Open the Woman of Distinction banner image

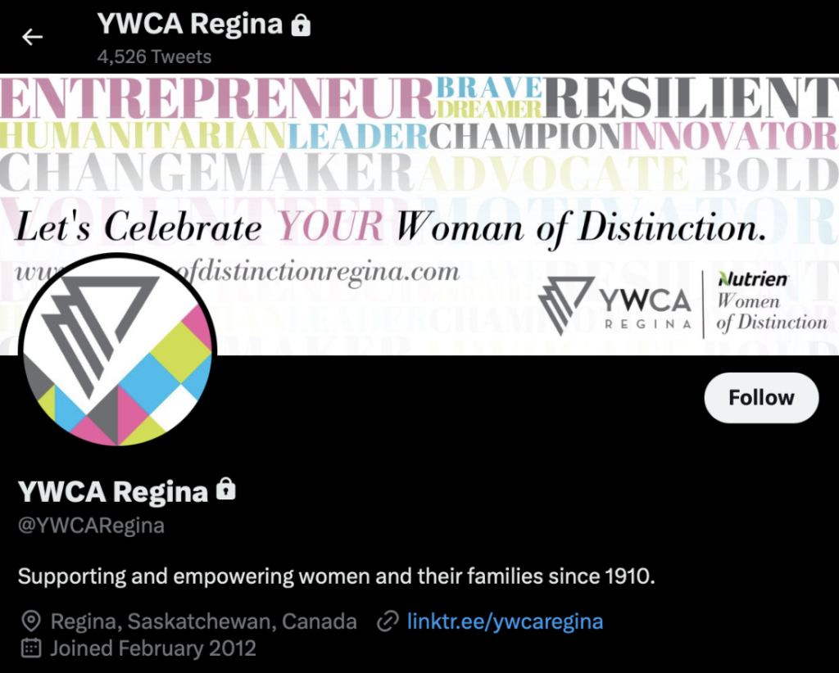(x=419, y=215)
